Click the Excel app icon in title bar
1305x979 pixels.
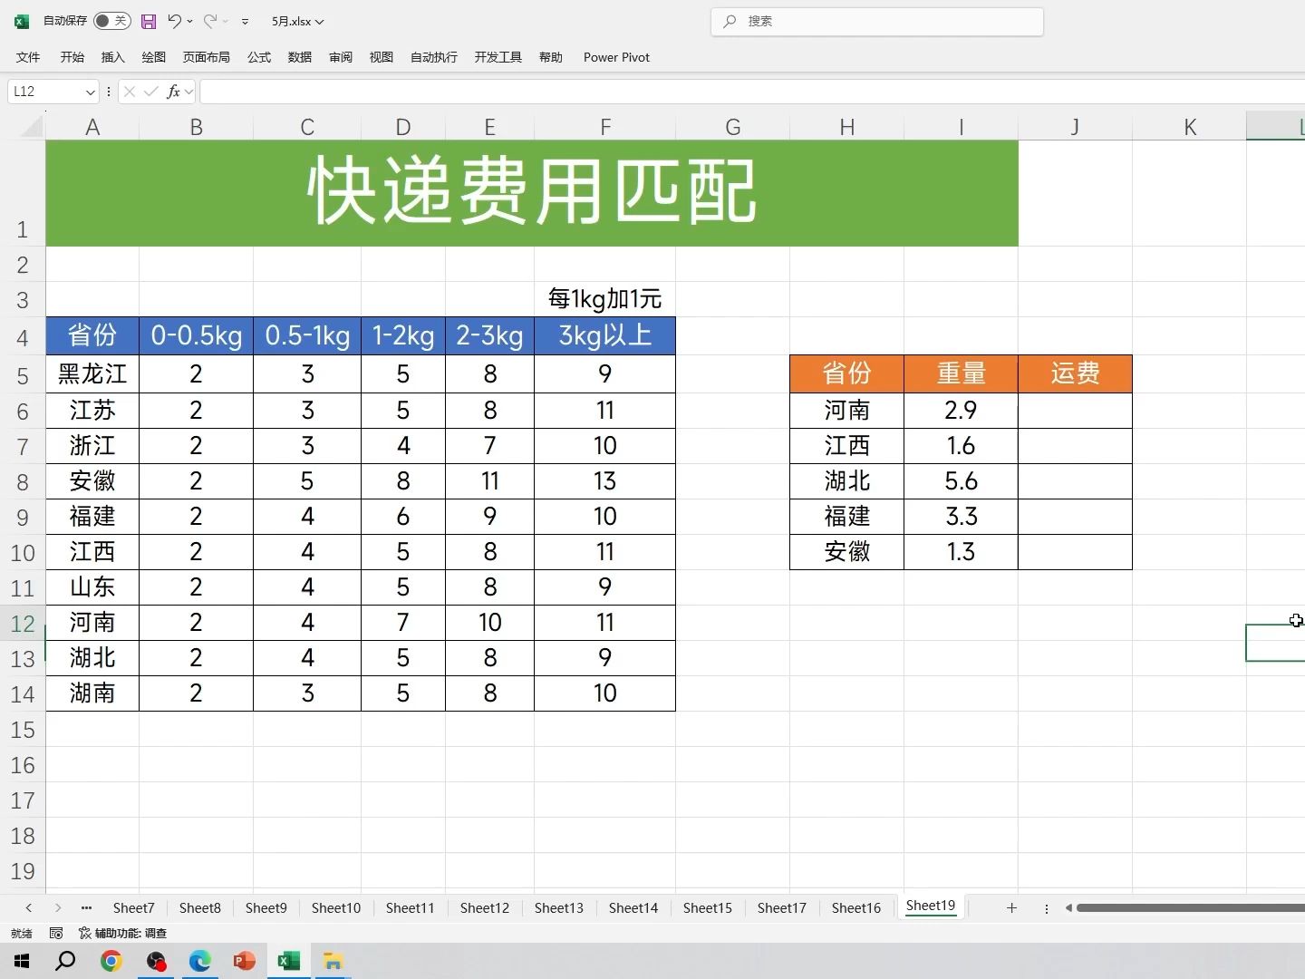[x=22, y=21]
